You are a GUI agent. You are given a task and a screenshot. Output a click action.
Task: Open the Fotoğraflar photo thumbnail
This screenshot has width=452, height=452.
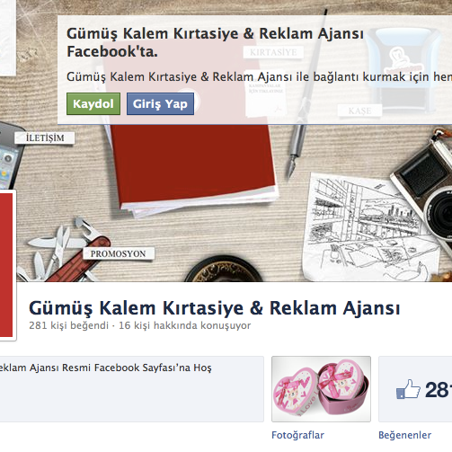(321, 389)
